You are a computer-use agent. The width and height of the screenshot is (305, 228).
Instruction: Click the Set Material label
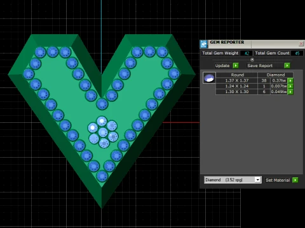click(x=278, y=180)
